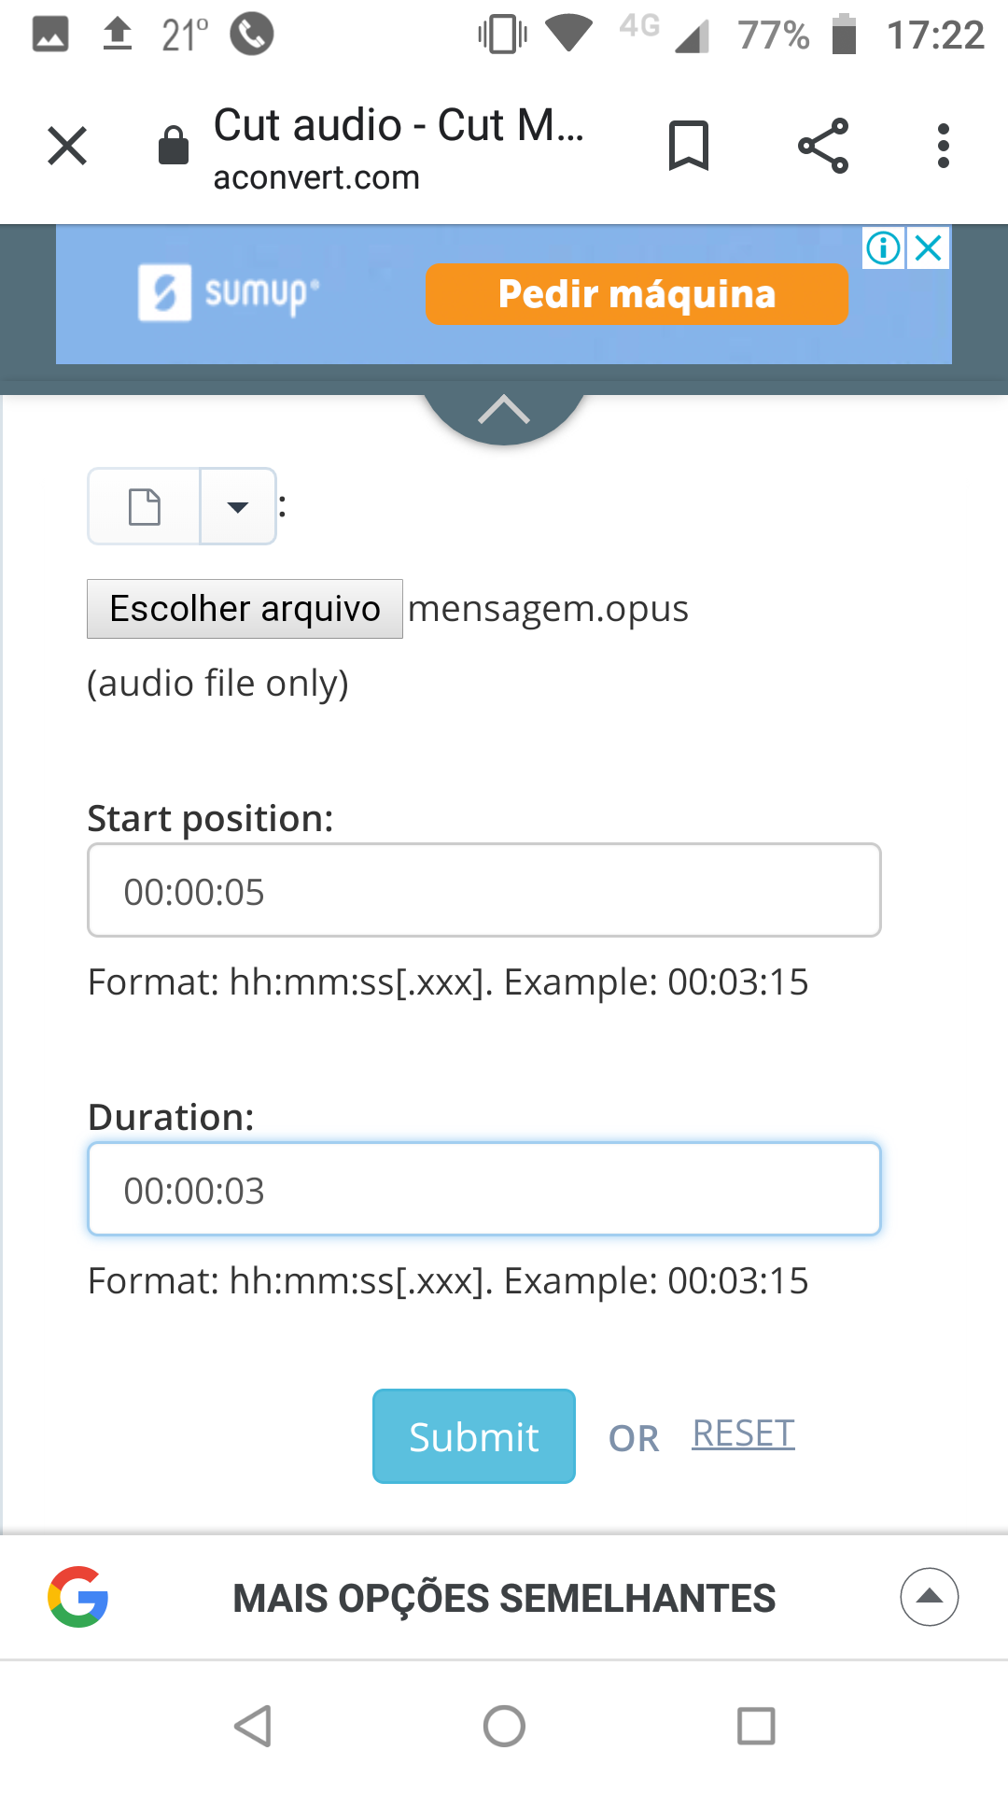Expand Mais opções semelhantes panel arrow
Screen dimensions: 1008x1793
pyautogui.click(x=930, y=1597)
